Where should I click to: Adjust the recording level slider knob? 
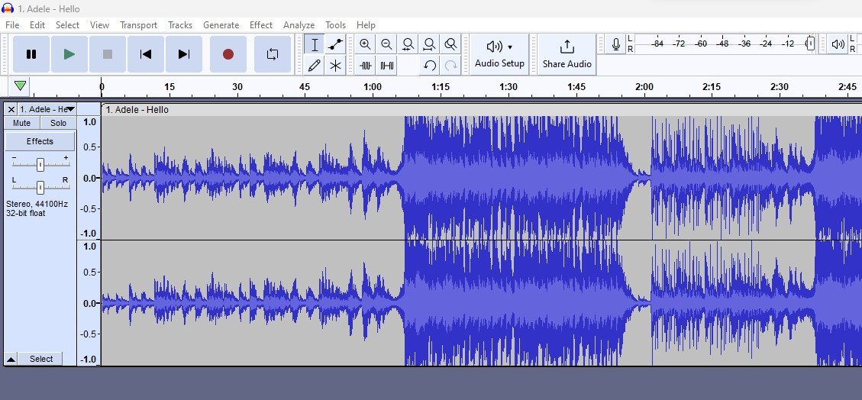pyautogui.click(x=810, y=44)
